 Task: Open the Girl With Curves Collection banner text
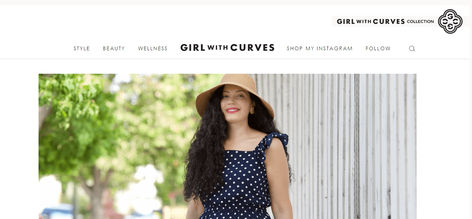pyautogui.click(x=385, y=21)
